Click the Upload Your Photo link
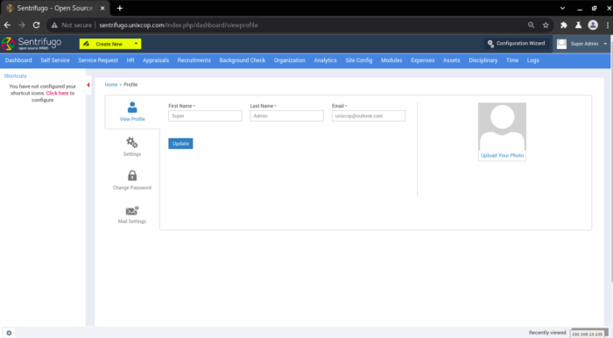 (502, 155)
